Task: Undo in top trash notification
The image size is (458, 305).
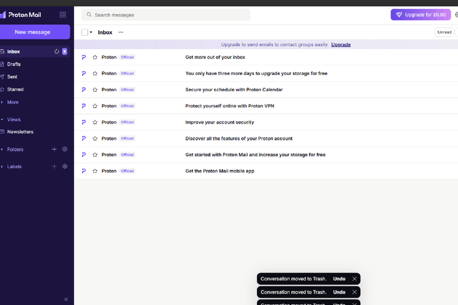Action: click(x=339, y=279)
